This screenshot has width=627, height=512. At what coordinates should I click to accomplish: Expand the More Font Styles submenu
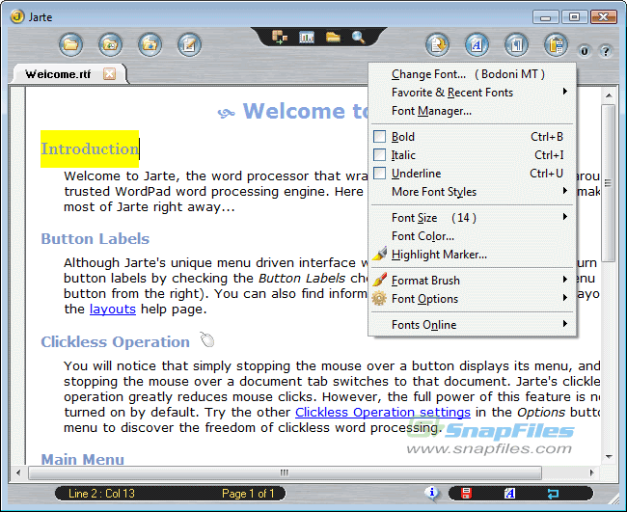472,192
